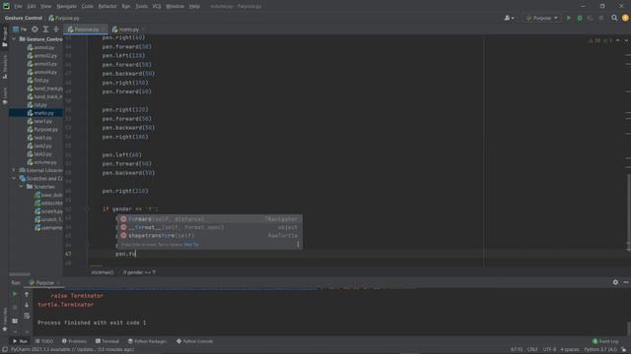Hide the Run tool window with minus icon

[x=626, y=282]
